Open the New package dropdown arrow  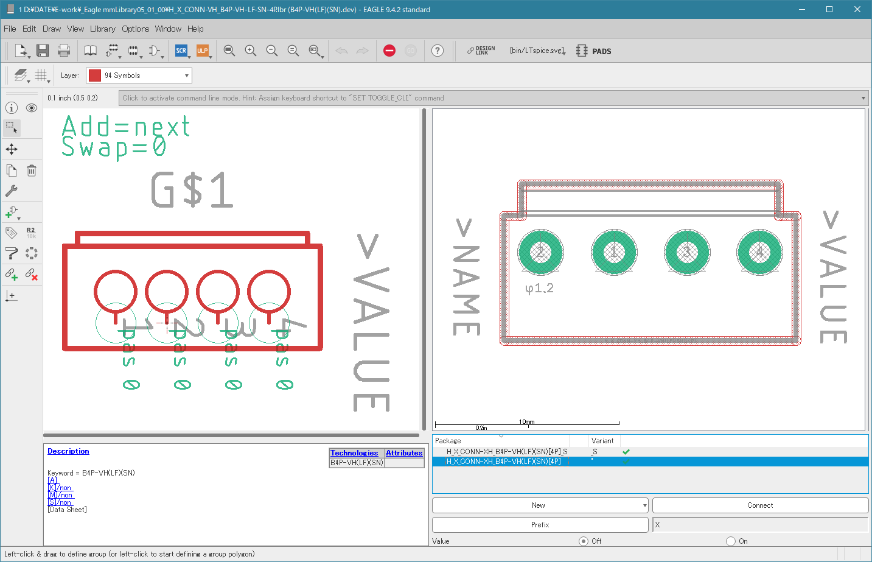pyautogui.click(x=644, y=505)
